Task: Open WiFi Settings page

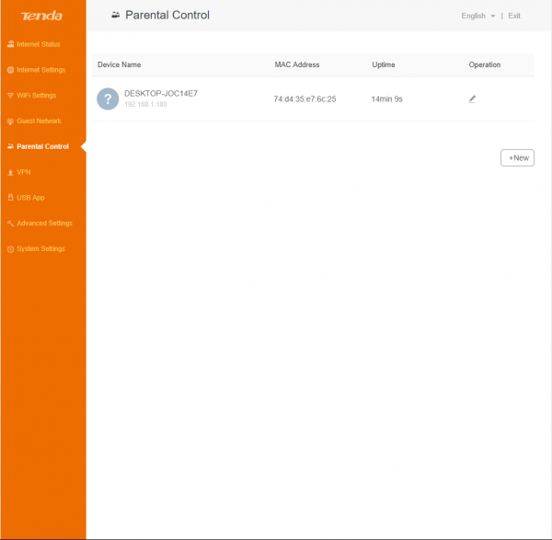Action: pos(36,96)
